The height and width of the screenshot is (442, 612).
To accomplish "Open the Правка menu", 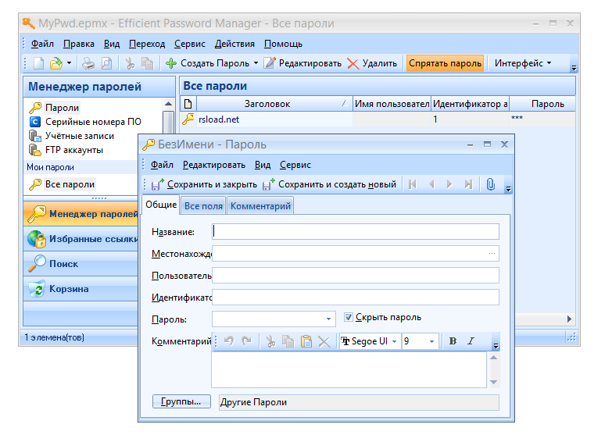I will (x=78, y=44).
